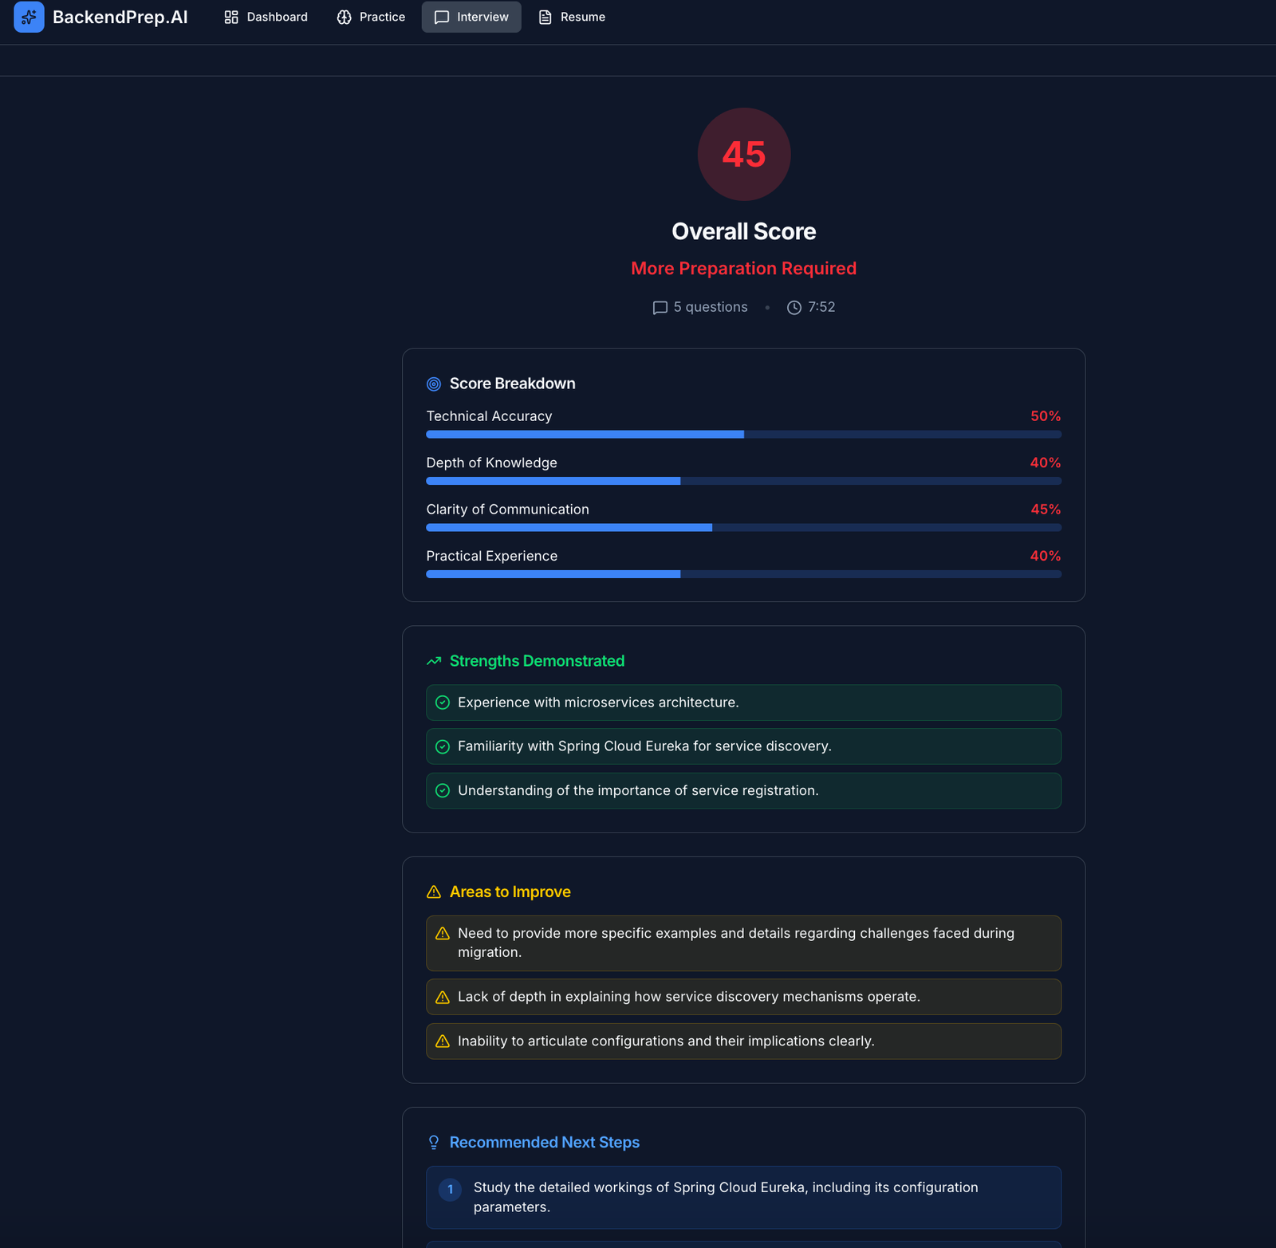Click the trending arrow icon by Strengths Demonstrated
The width and height of the screenshot is (1276, 1248).
434,661
